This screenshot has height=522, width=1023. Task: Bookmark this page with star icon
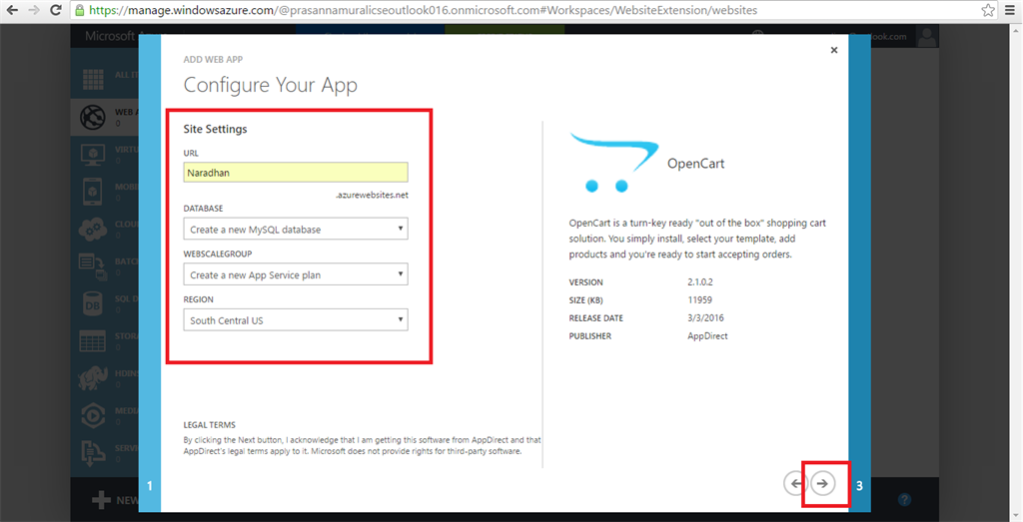(988, 10)
